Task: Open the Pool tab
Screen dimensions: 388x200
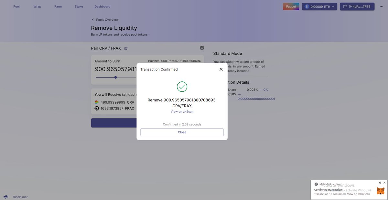Action: (16, 6)
